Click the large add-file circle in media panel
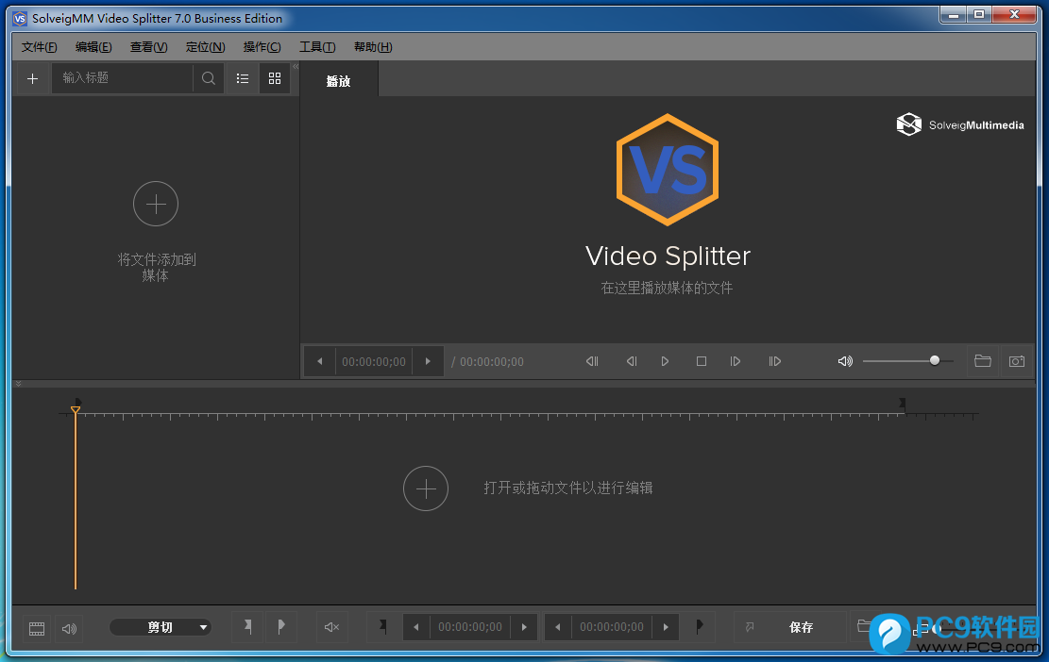1049x662 pixels. click(156, 204)
